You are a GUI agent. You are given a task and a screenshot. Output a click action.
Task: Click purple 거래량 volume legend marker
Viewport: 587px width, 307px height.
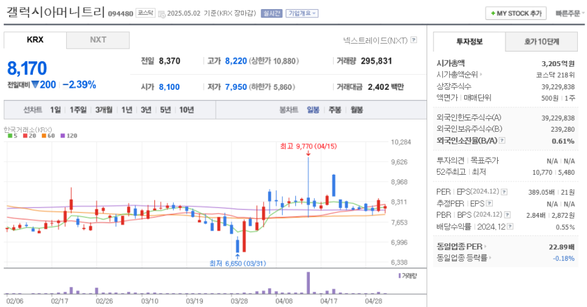coord(399,276)
